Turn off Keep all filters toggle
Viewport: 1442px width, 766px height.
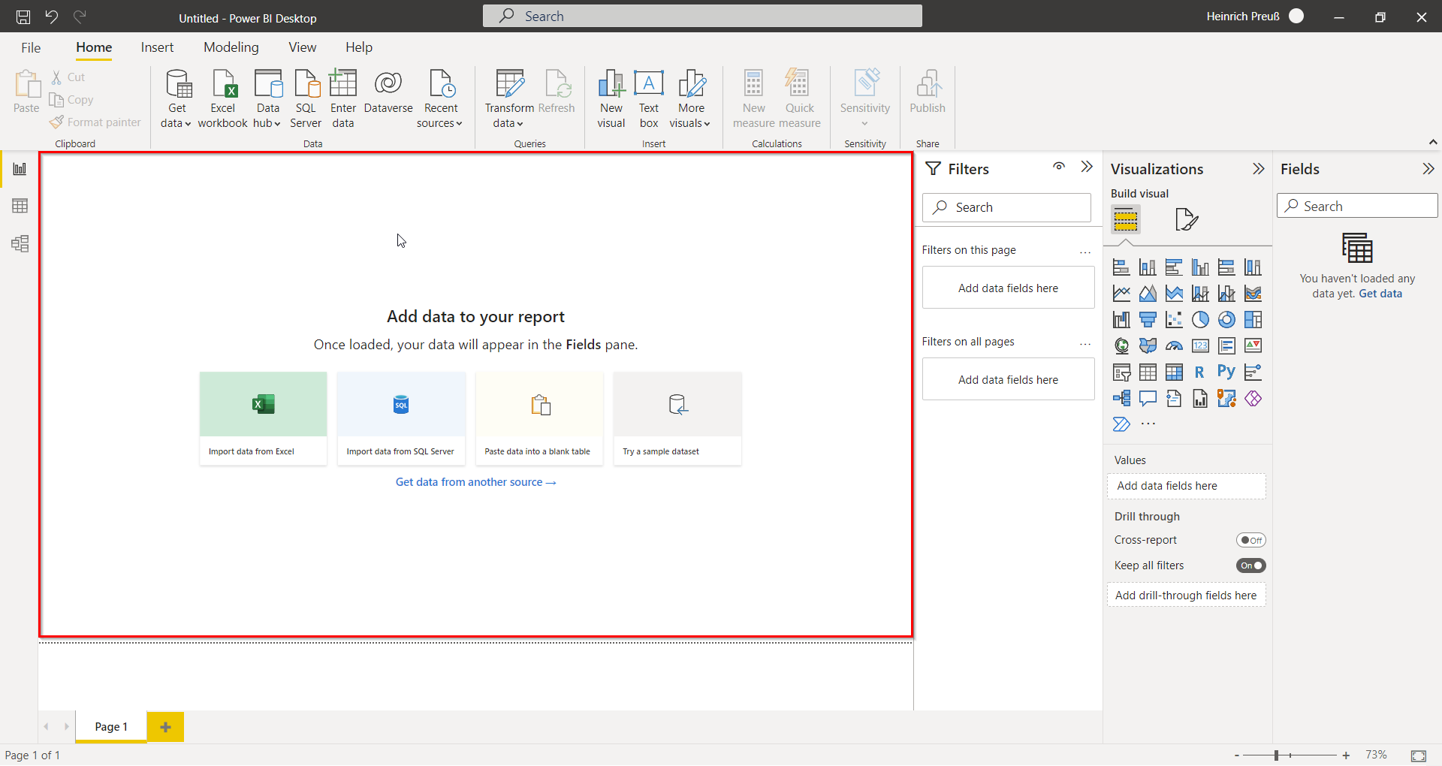(1250, 565)
